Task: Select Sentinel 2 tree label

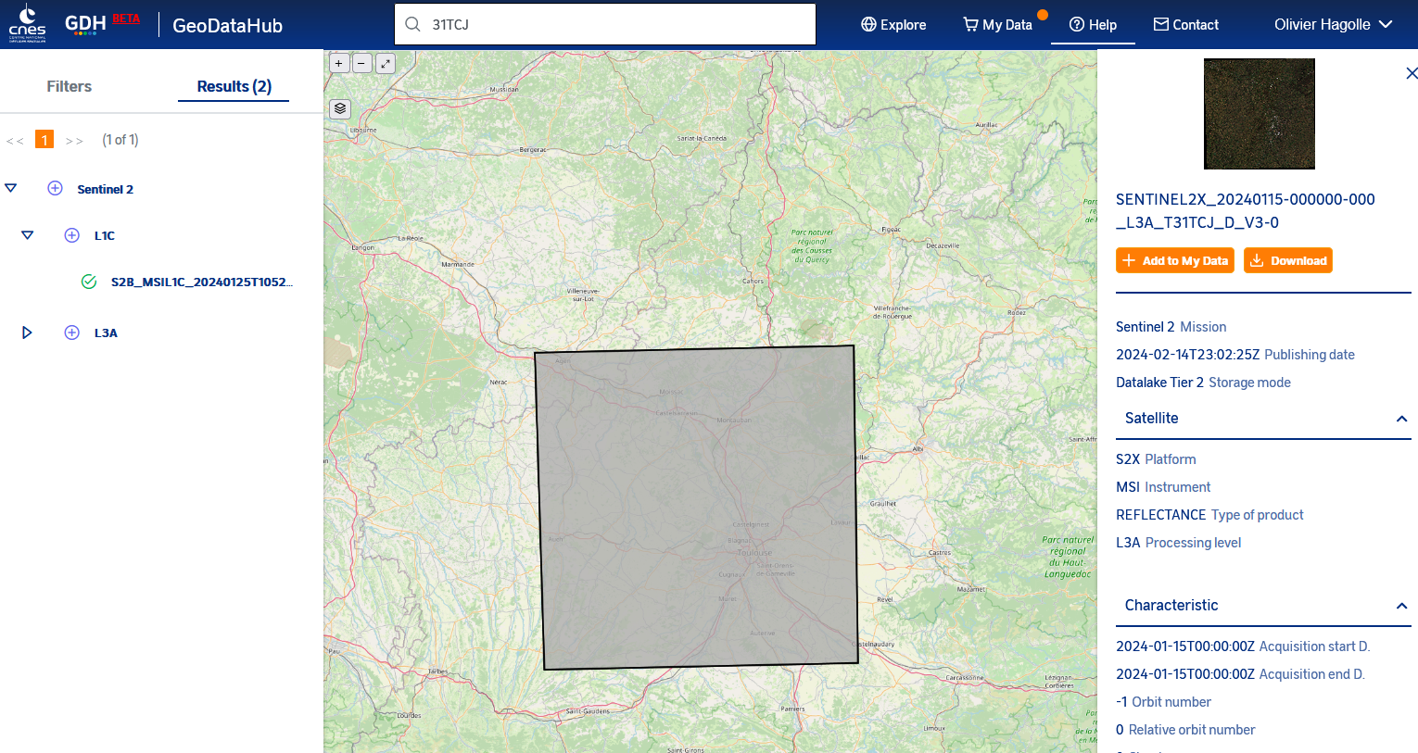Action: [x=105, y=189]
